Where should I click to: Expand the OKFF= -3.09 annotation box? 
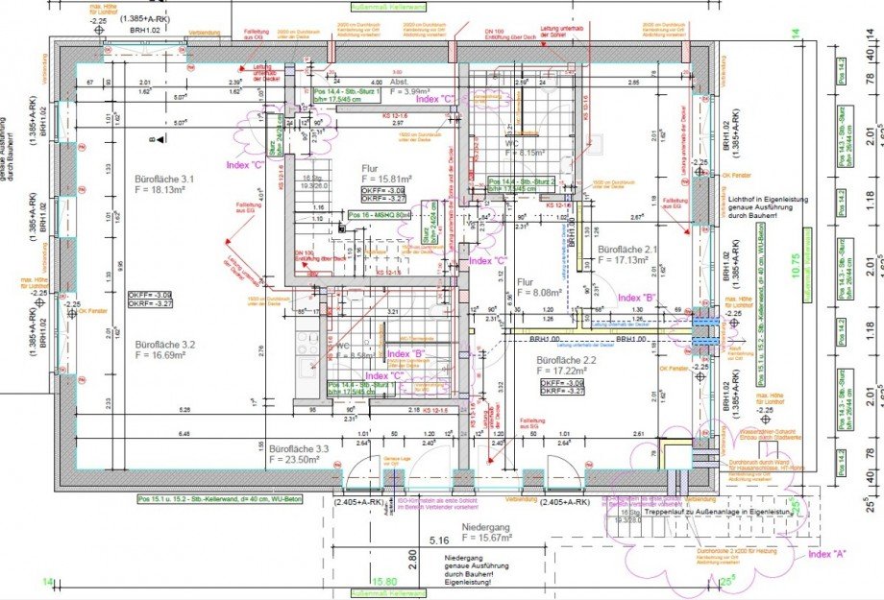[382, 192]
